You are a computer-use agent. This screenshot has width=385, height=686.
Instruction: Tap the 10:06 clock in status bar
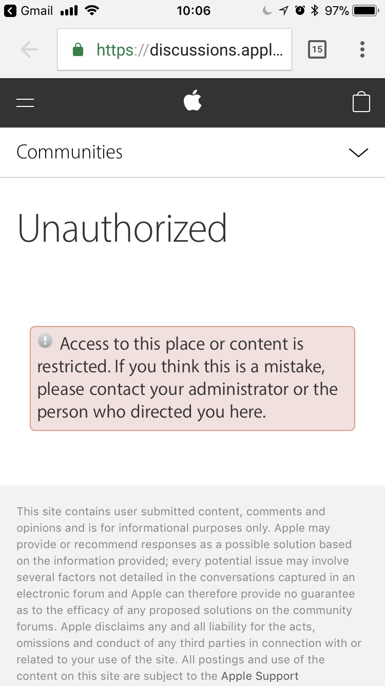194,10
